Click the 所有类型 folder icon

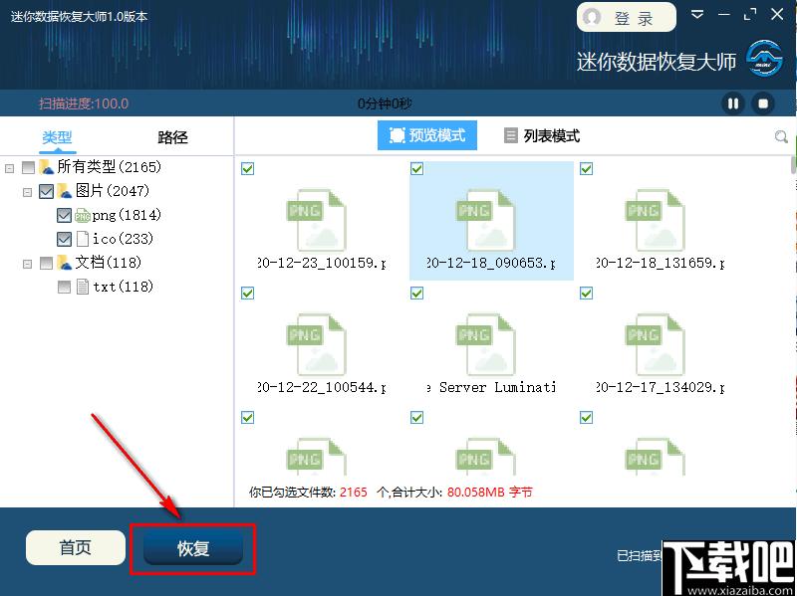click(x=46, y=166)
